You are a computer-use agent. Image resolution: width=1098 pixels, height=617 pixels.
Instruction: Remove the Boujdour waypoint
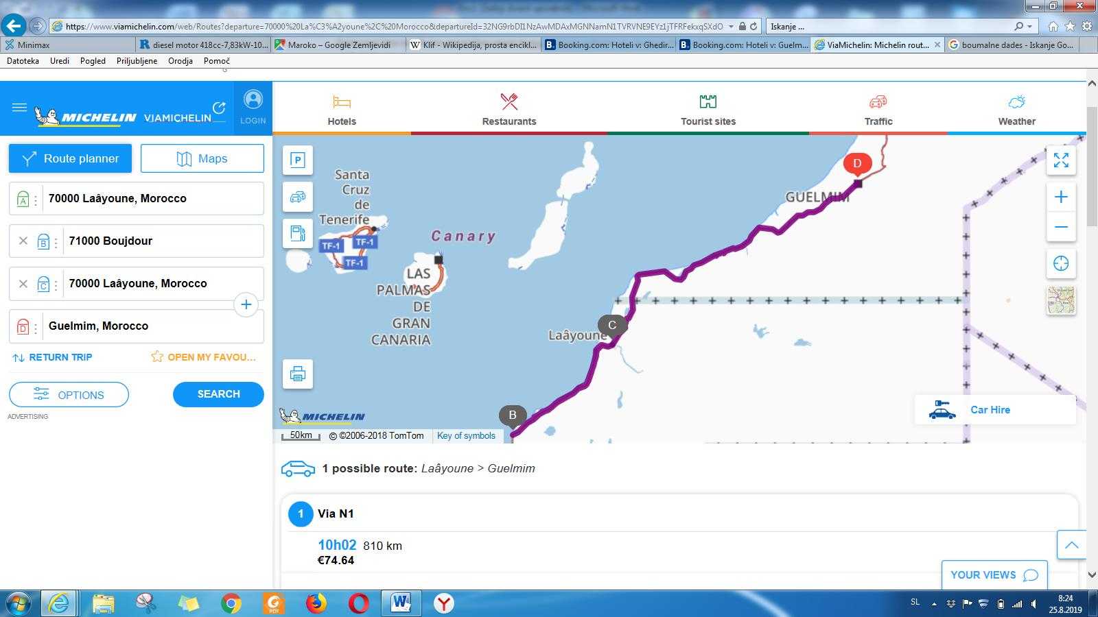click(23, 241)
